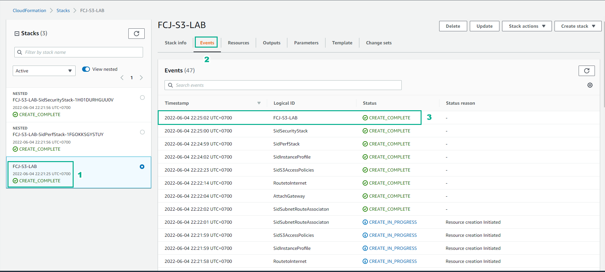
Task: Open the FCJ-S3-LAB-SidPerfStack nested stack
Action: click(x=58, y=134)
